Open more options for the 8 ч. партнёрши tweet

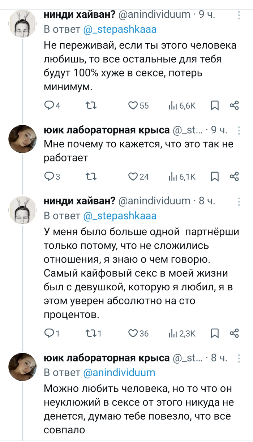pyautogui.click(x=239, y=201)
